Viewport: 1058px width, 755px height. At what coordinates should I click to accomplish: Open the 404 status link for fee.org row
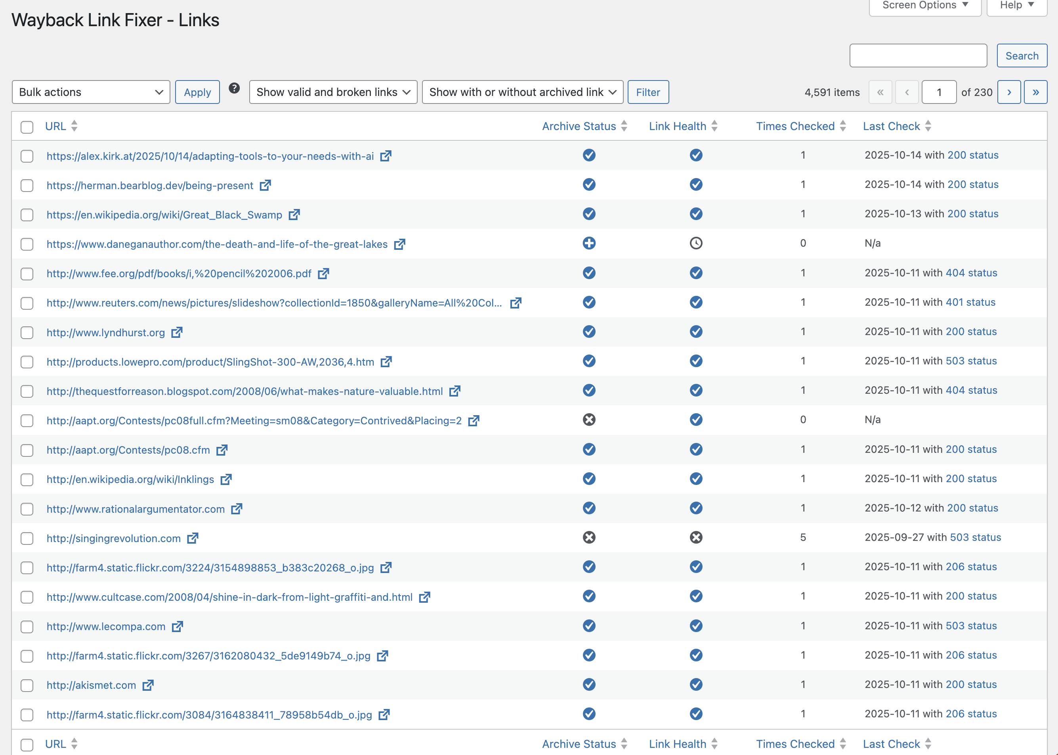(972, 273)
